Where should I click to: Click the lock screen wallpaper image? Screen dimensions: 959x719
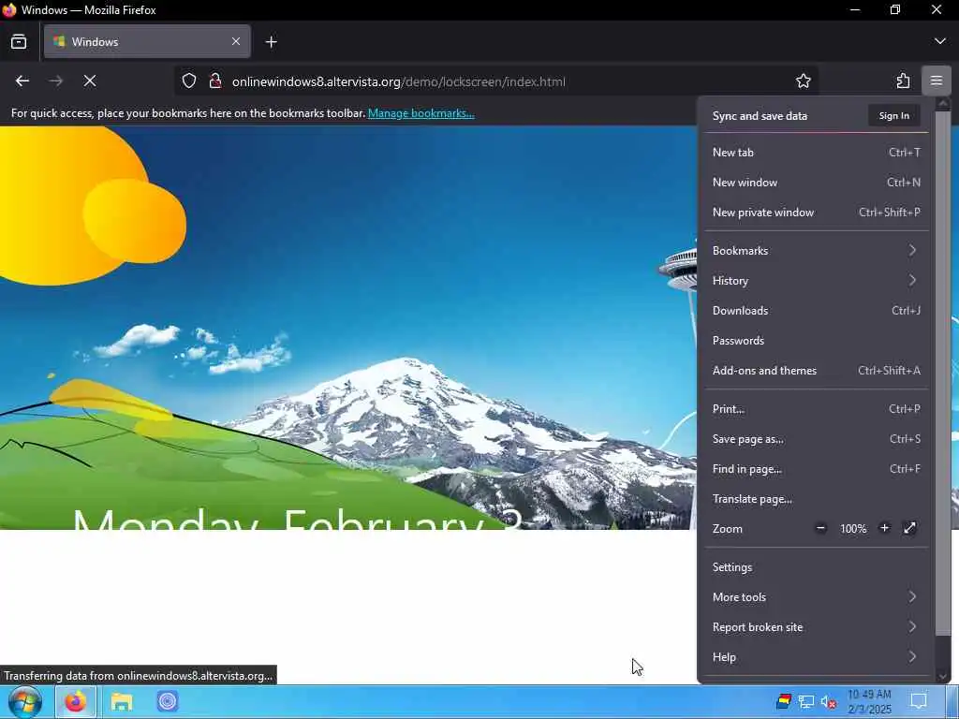click(347, 327)
